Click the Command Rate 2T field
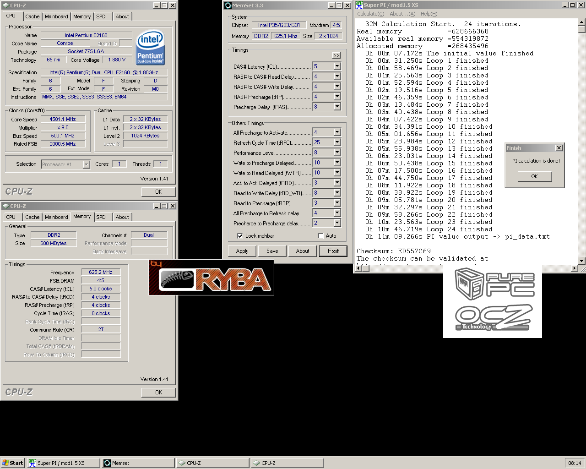586x469 pixels. pos(101,330)
